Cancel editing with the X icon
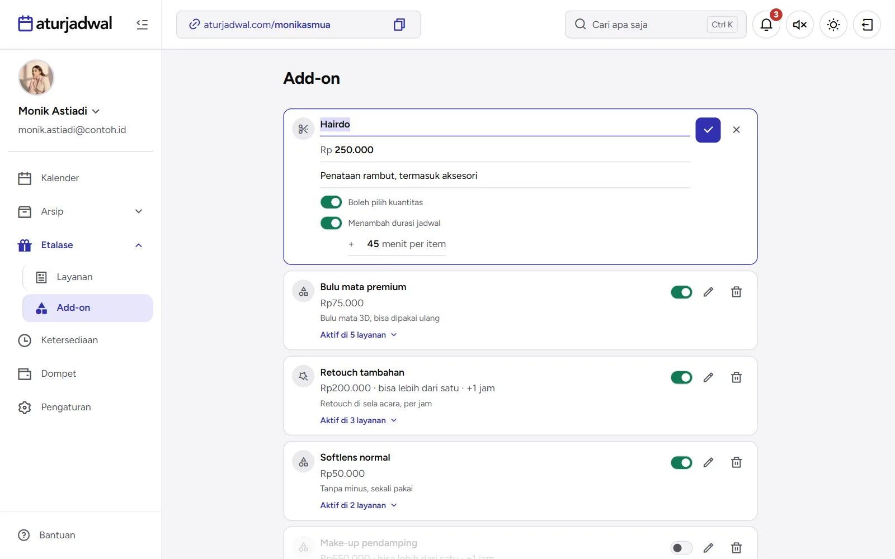 click(736, 130)
